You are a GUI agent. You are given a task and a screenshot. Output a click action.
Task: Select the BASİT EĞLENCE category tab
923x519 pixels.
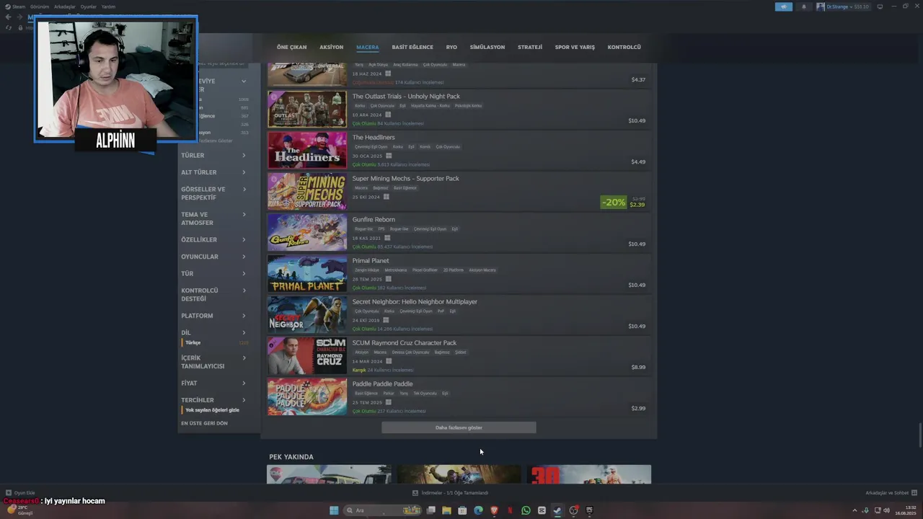point(412,47)
